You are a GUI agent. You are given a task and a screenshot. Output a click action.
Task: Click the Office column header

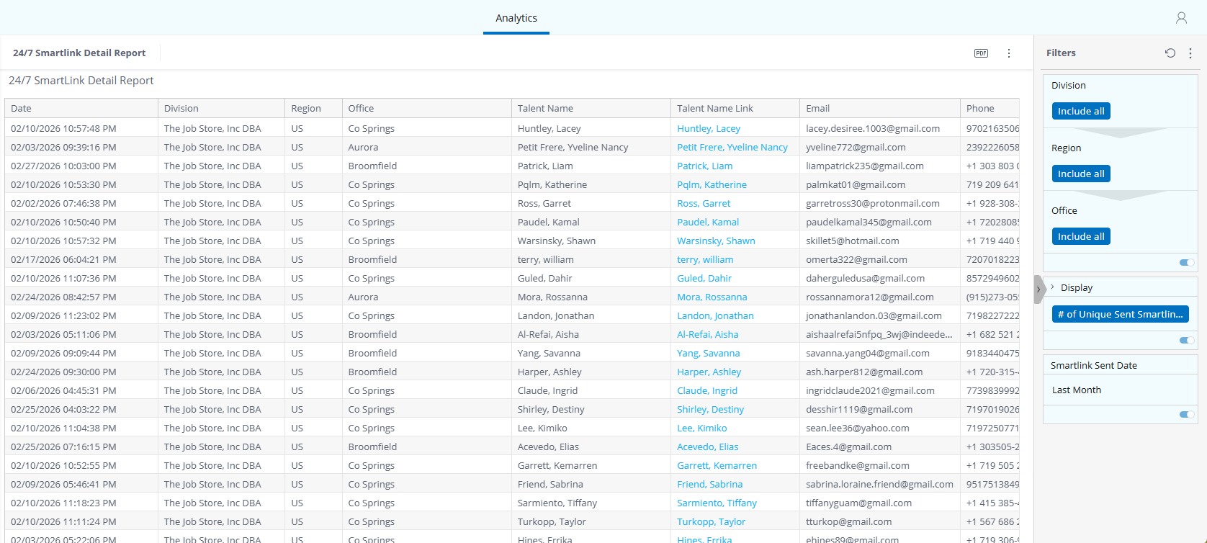[x=427, y=108]
